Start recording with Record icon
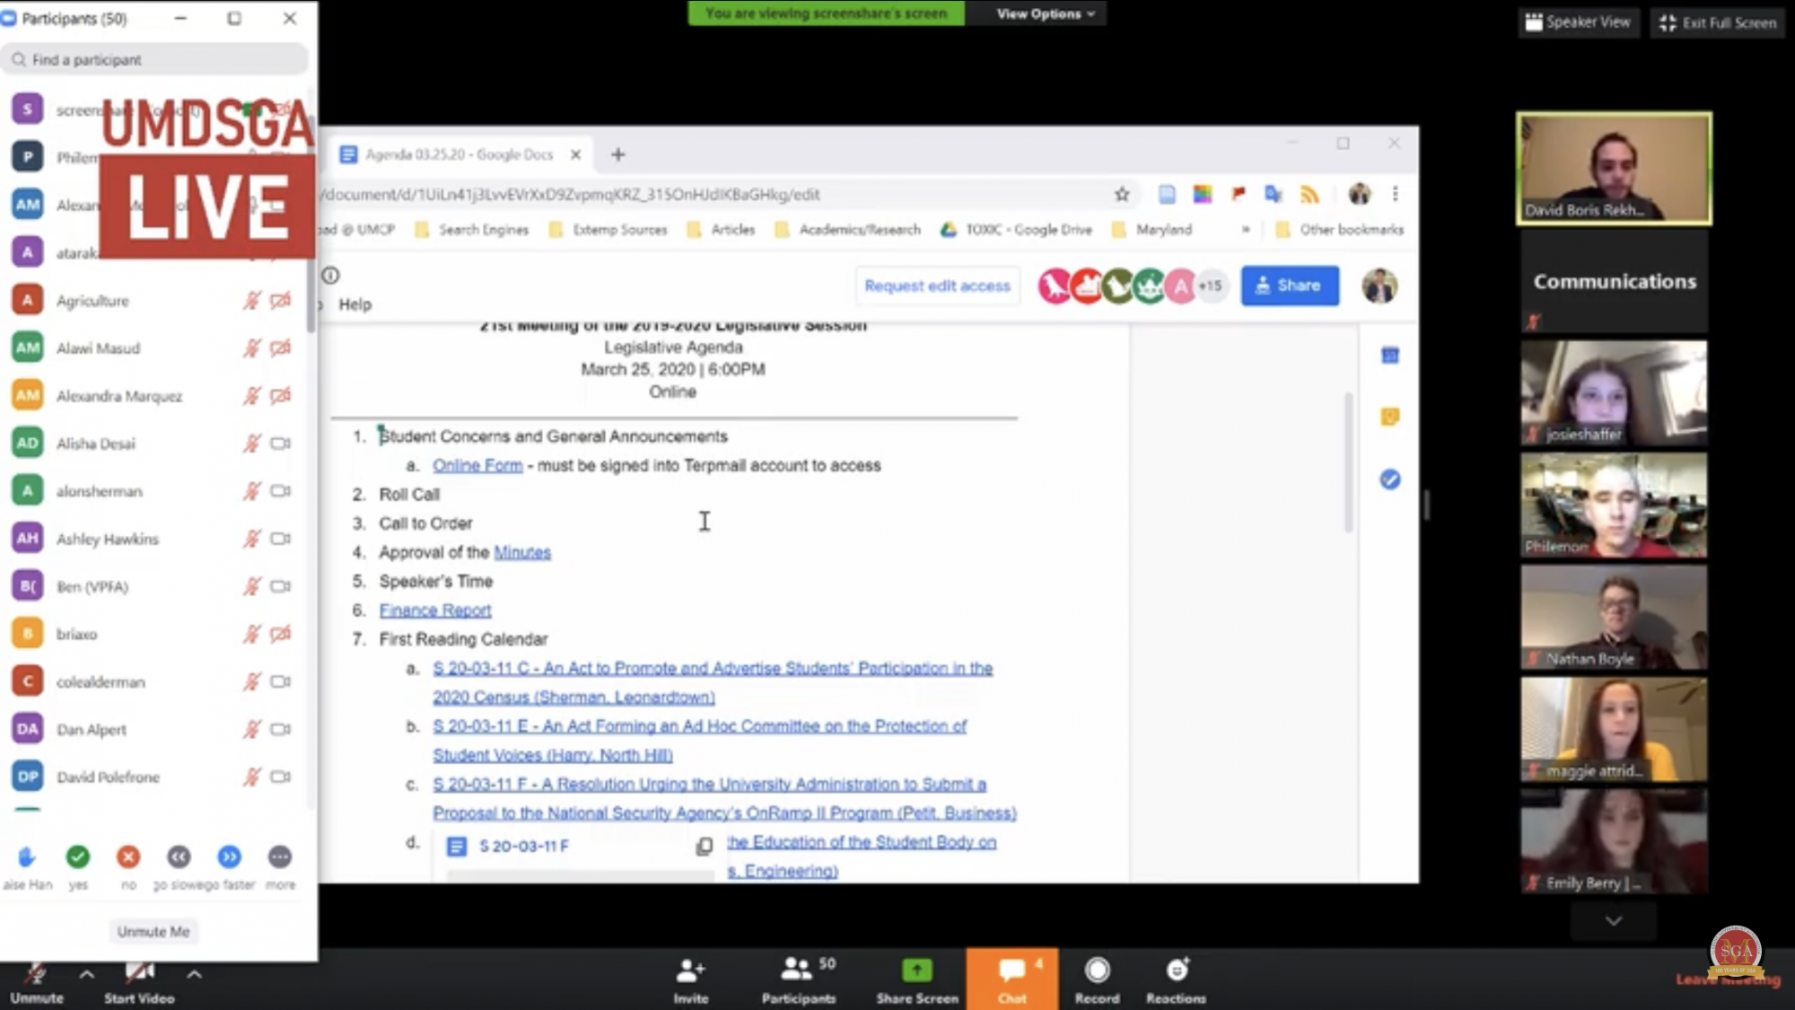Viewport: 1795px width, 1010px height. (x=1097, y=971)
